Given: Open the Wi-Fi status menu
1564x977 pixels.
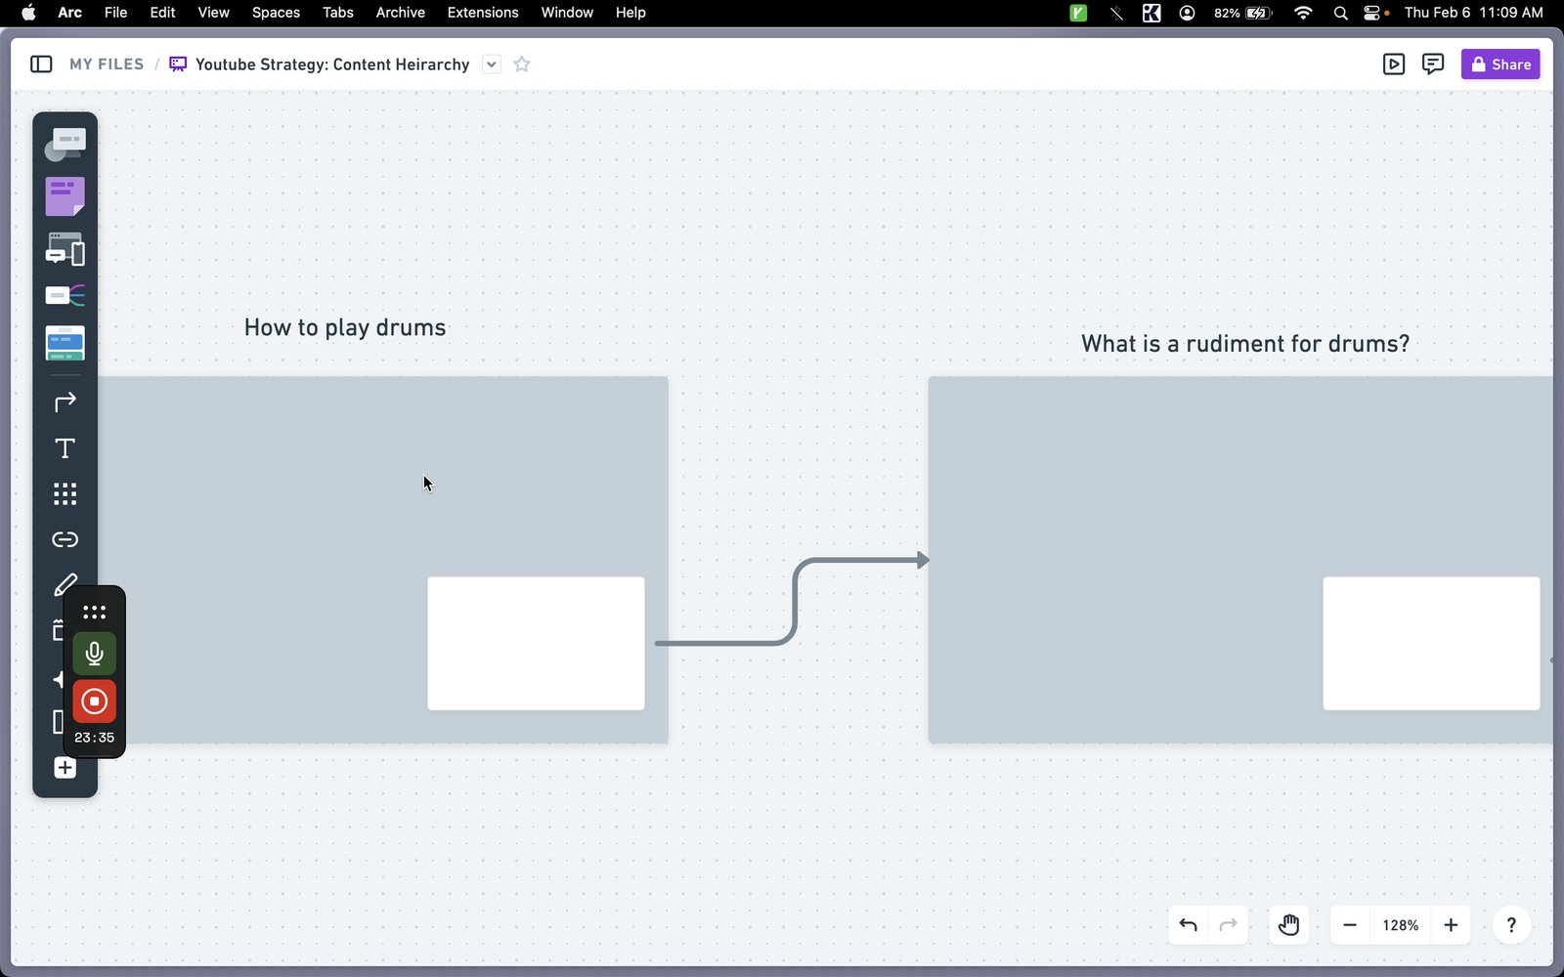Looking at the screenshot, I should (1303, 13).
